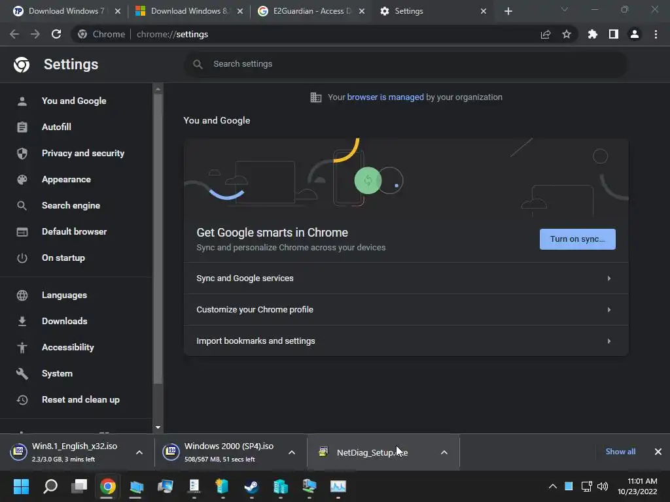Image resolution: width=670 pixels, height=502 pixels.
Task: Close the Download Windows 7 tab
Action: coord(118,11)
